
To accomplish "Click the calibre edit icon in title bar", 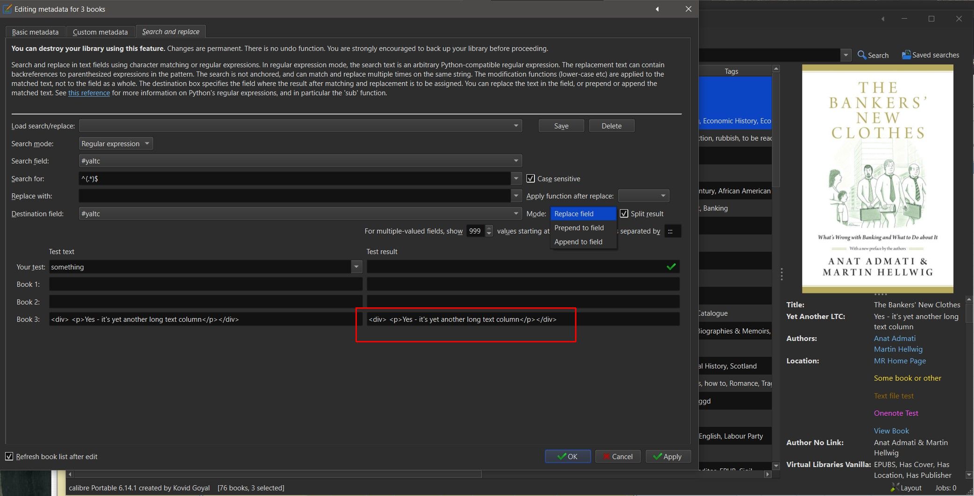I will [x=7, y=9].
